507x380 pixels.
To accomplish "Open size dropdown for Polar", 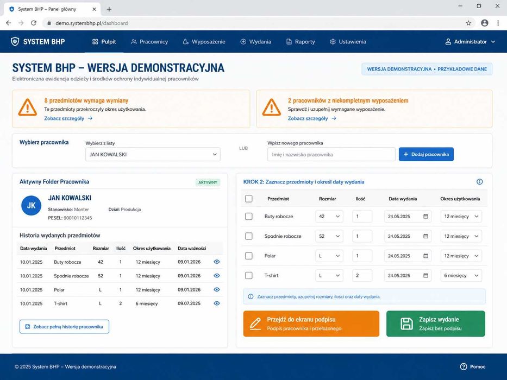I will 329,256.
